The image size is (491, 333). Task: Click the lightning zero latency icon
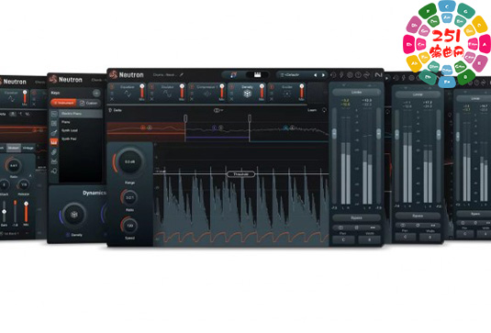pyautogui.click(x=341, y=75)
